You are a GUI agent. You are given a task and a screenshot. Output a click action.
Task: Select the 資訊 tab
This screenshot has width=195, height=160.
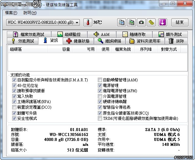pos(51,40)
